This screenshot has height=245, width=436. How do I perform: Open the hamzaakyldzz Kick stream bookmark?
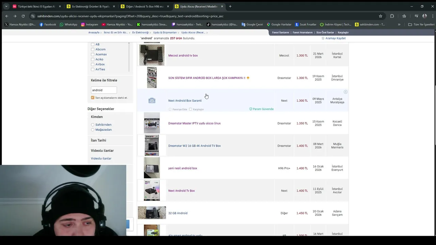point(152,24)
